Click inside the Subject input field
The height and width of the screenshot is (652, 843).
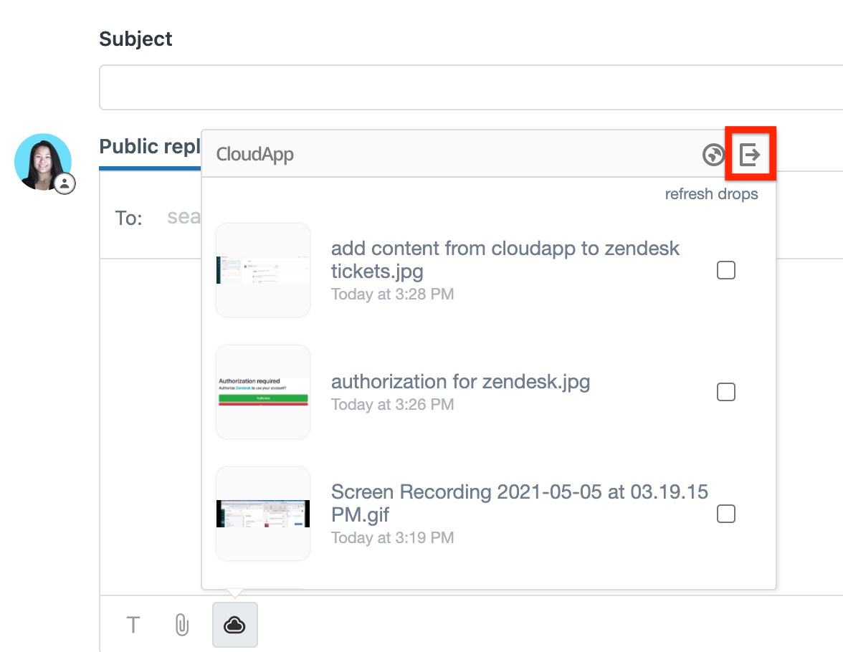coord(471,87)
